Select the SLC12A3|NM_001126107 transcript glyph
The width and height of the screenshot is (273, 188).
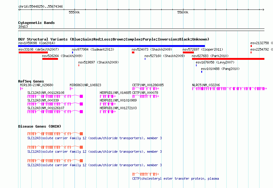[x=55, y=112]
